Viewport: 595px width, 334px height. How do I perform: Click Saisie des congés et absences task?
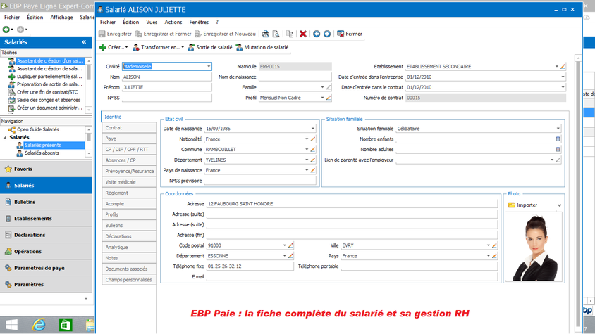click(x=48, y=100)
